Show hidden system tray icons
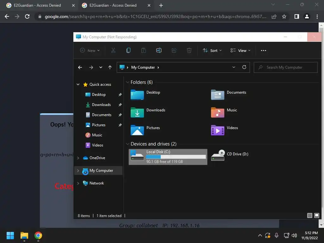Viewport: 324px width, 243px height. 260,235
